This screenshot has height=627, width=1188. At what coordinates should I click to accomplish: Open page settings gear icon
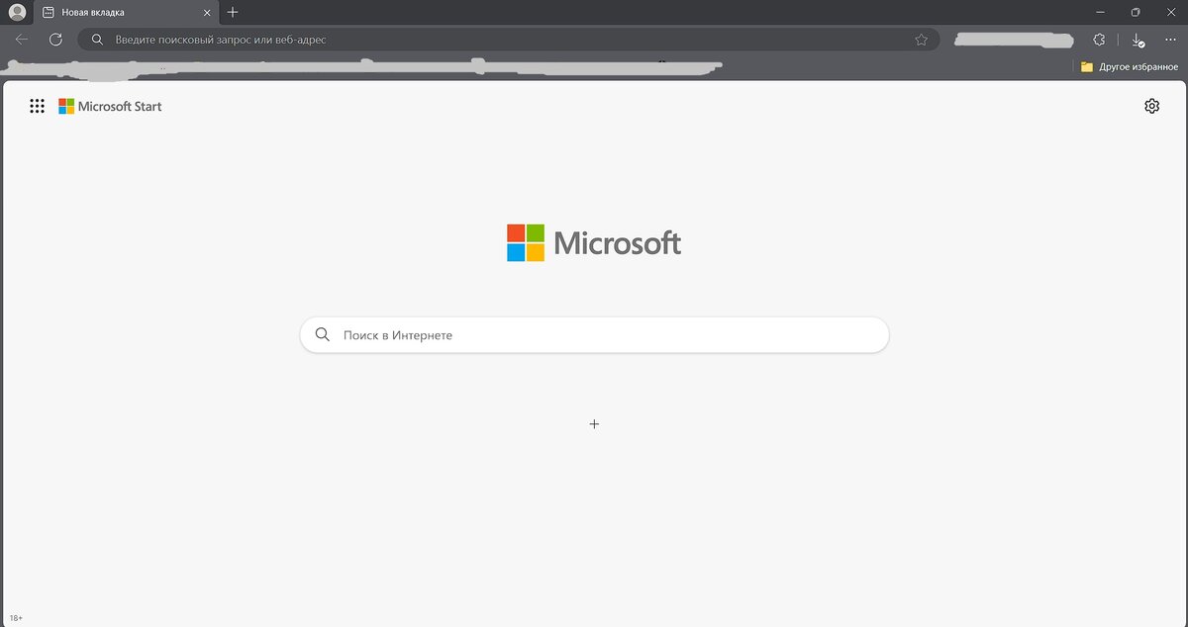pos(1151,106)
